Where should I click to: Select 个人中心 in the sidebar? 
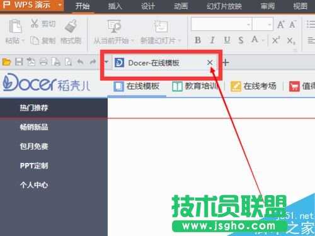click(54, 185)
